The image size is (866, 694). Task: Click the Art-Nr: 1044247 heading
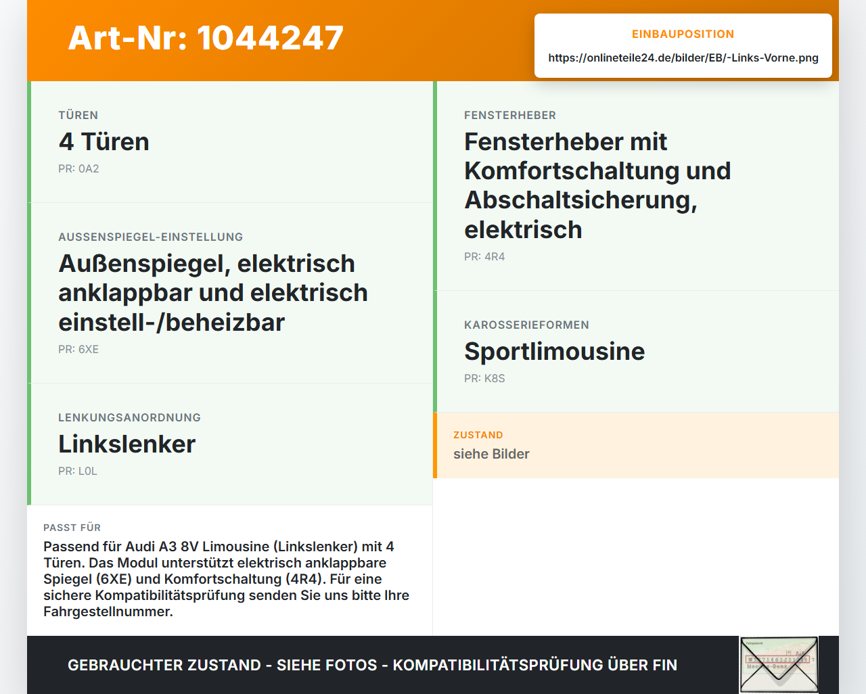pyautogui.click(x=206, y=38)
